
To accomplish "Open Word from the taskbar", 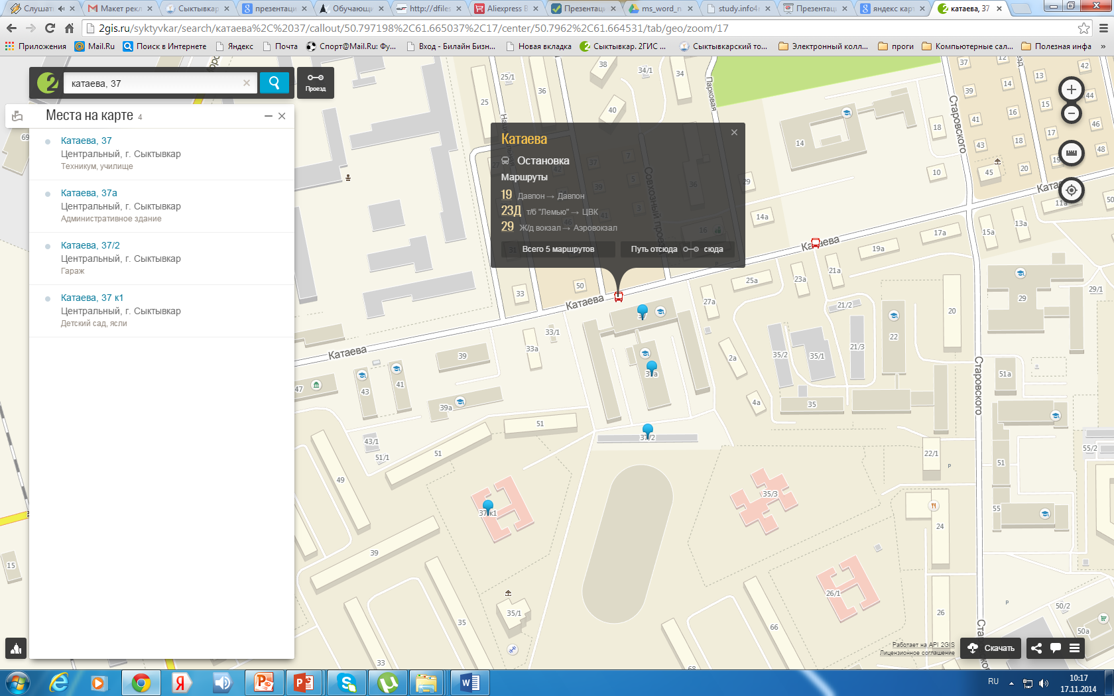I will 469,683.
